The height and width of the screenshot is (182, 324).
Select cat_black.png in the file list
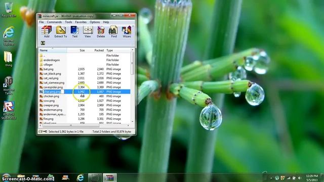pyautogui.click(x=85, y=74)
